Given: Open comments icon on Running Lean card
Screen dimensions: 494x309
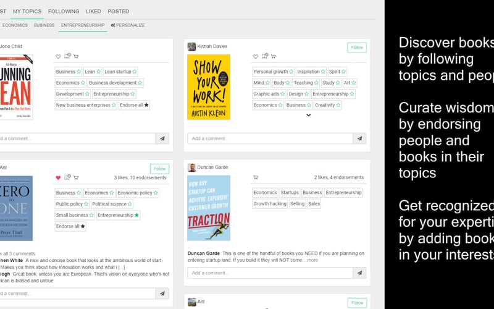Looking at the screenshot, I should (x=67, y=56).
